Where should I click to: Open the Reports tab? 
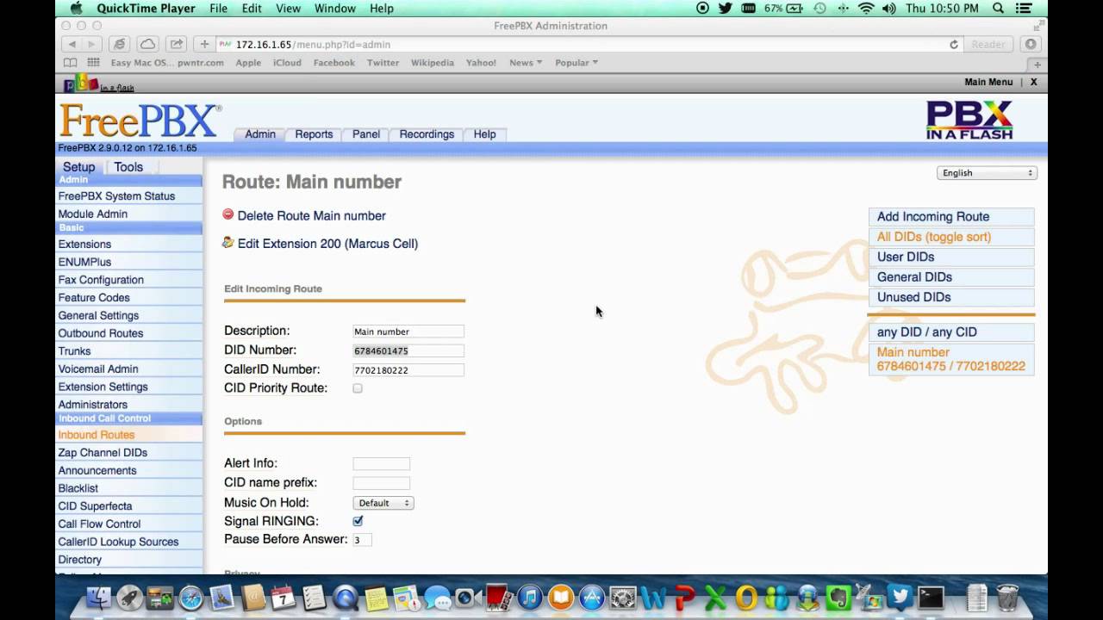pyautogui.click(x=314, y=134)
